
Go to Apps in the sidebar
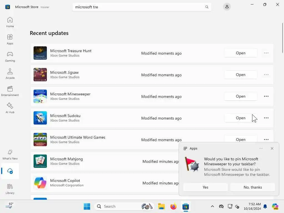point(10,39)
